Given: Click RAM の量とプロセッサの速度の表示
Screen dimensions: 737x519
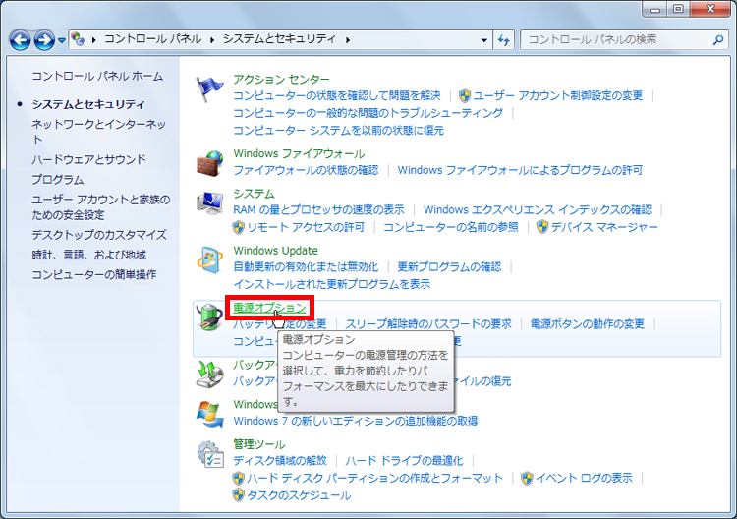Looking at the screenshot, I should [x=318, y=209].
